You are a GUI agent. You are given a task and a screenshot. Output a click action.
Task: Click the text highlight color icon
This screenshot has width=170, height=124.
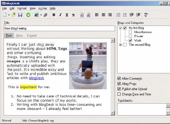[88, 15]
